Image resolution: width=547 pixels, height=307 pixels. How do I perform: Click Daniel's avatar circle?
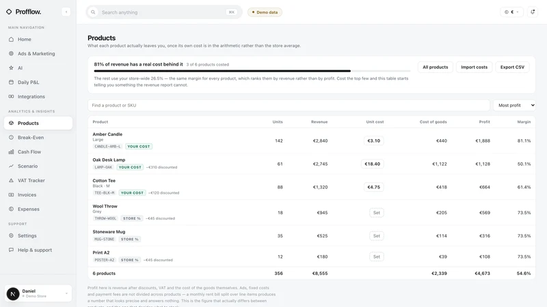click(x=13, y=294)
